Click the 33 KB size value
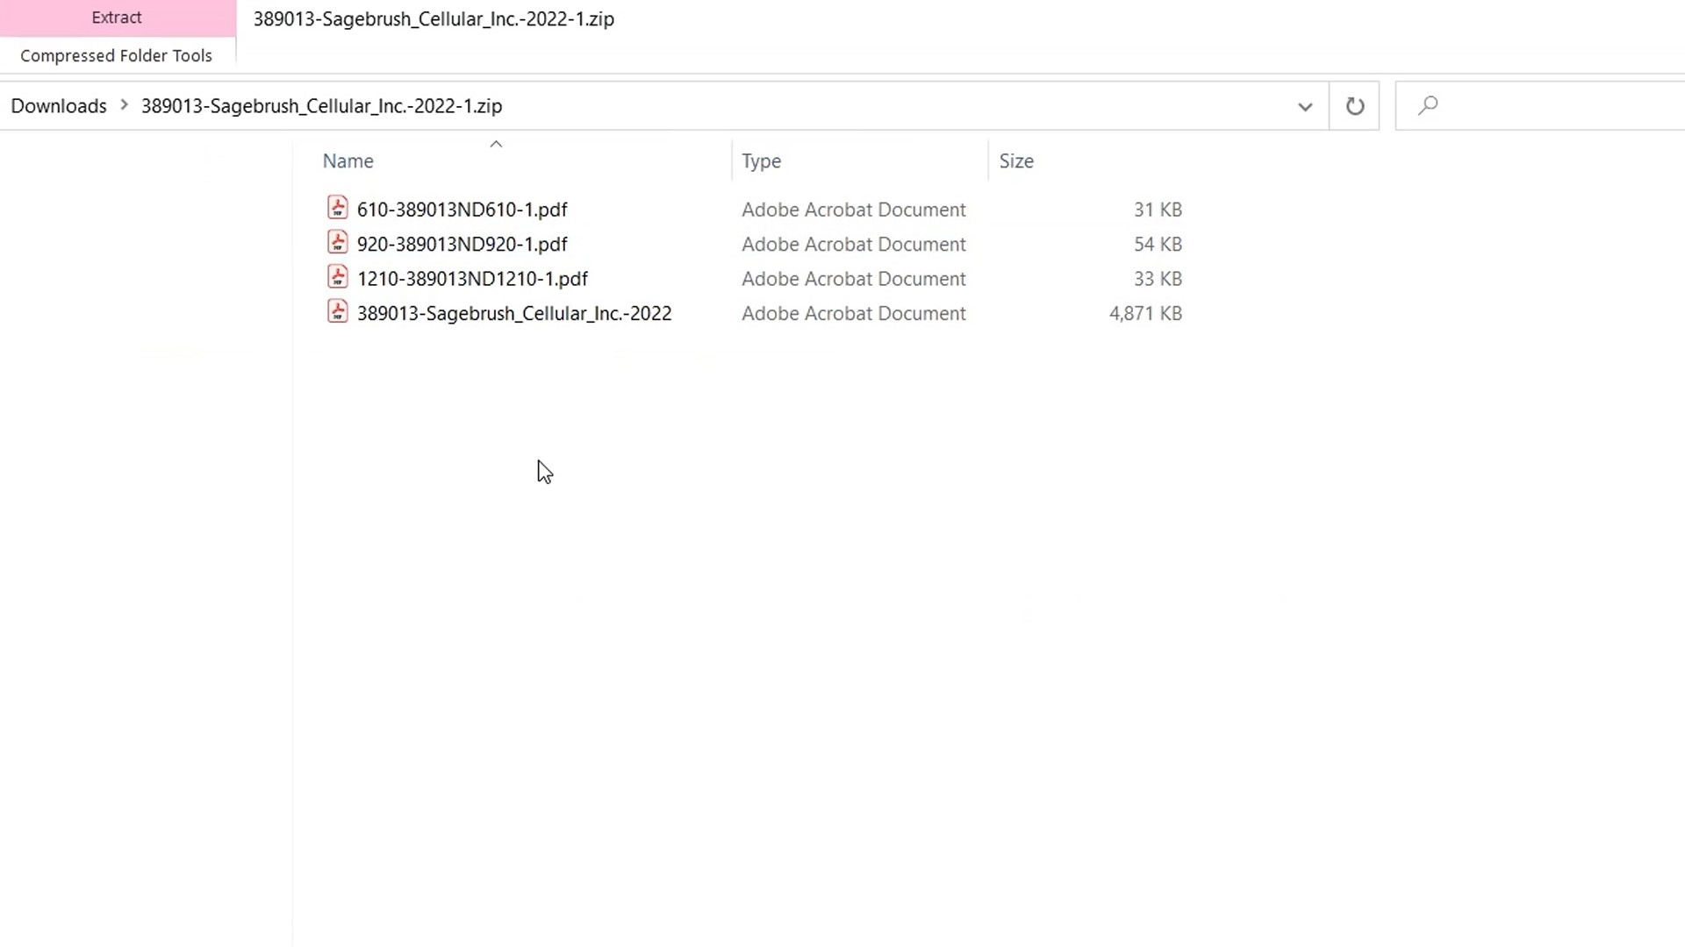This screenshot has width=1685, height=947. pos(1158,279)
